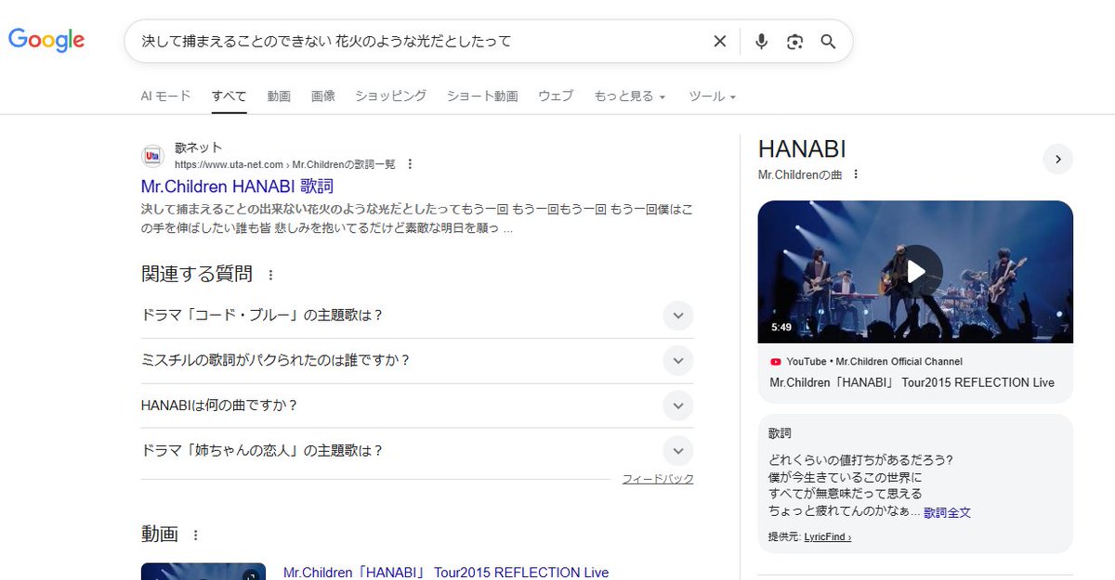Expand HANABIは何の曲ですか？ question

(x=417, y=406)
